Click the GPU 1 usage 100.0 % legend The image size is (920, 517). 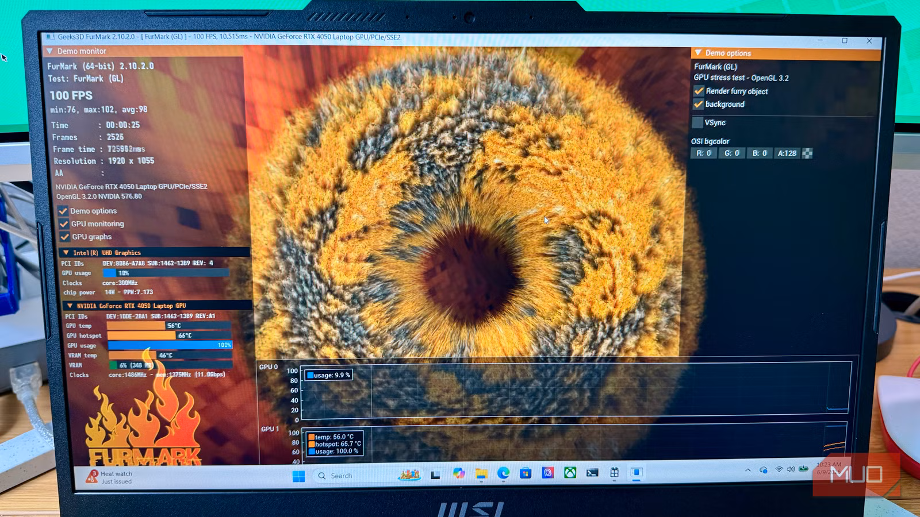[x=333, y=452]
